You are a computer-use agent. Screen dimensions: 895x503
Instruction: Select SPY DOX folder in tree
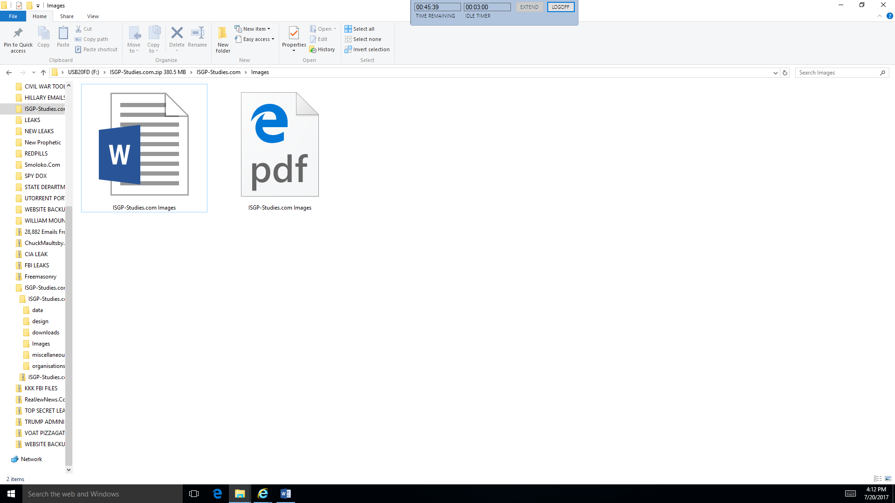click(x=31, y=176)
